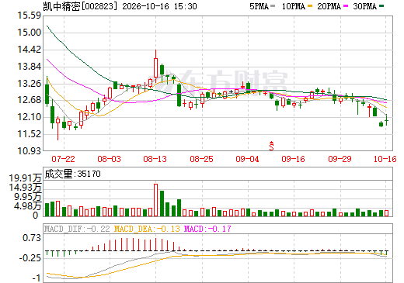
Task: Click the -1 MACD axis label
Action: 37,278
